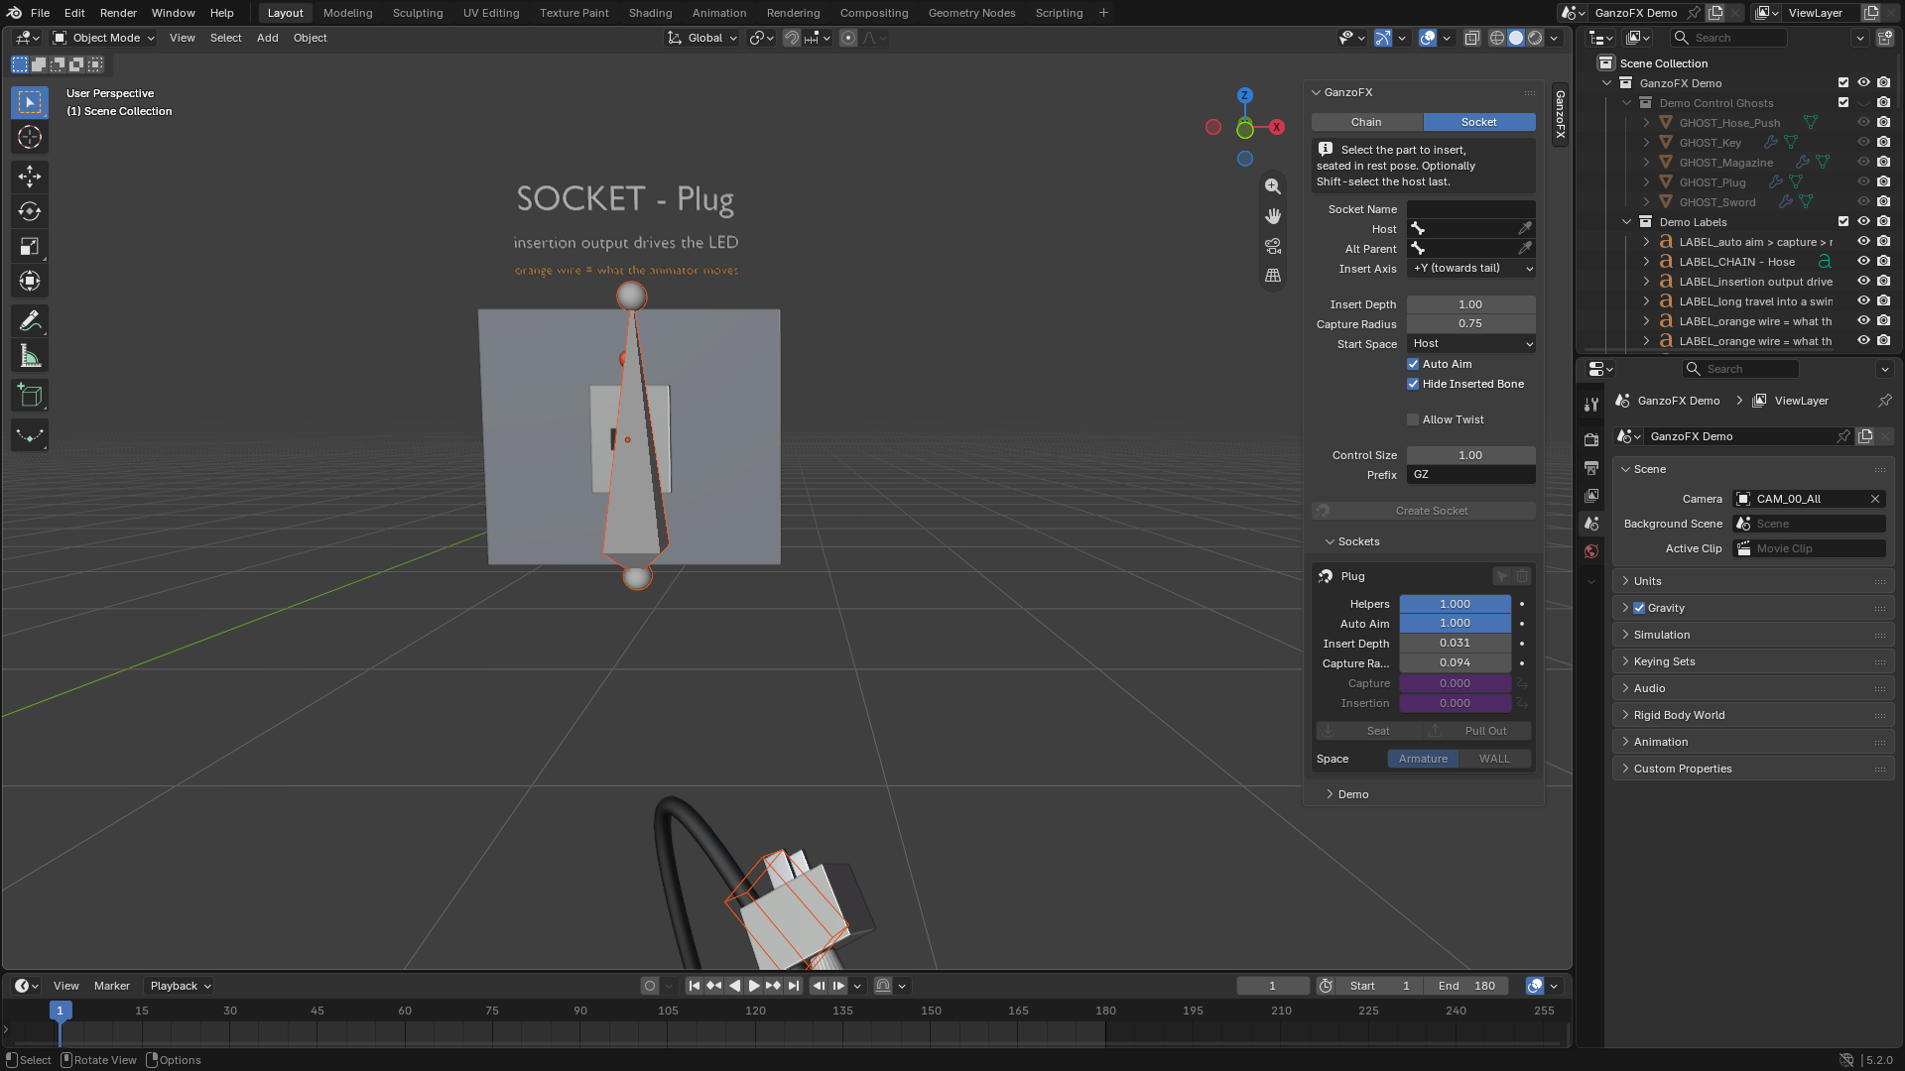This screenshot has width=1905, height=1071.
Task: Play the animation forward
Action: point(754,986)
